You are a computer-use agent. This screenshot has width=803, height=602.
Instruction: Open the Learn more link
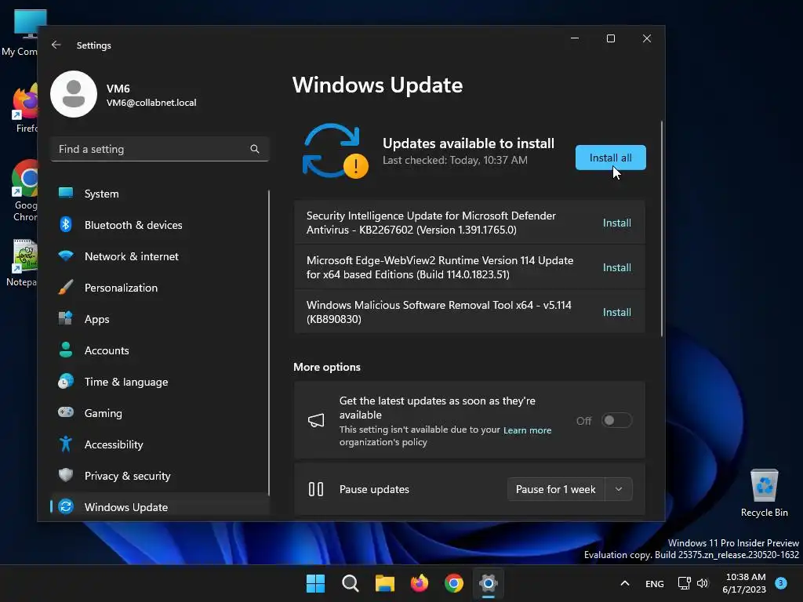(527, 430)
